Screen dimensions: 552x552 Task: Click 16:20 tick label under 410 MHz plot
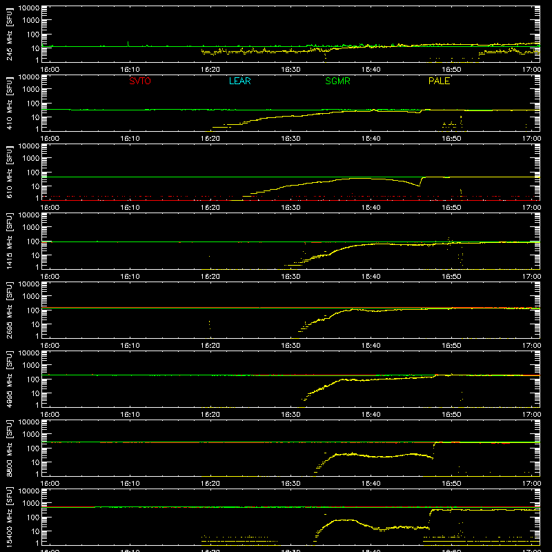pyautogui.click(x=210, y=139)
